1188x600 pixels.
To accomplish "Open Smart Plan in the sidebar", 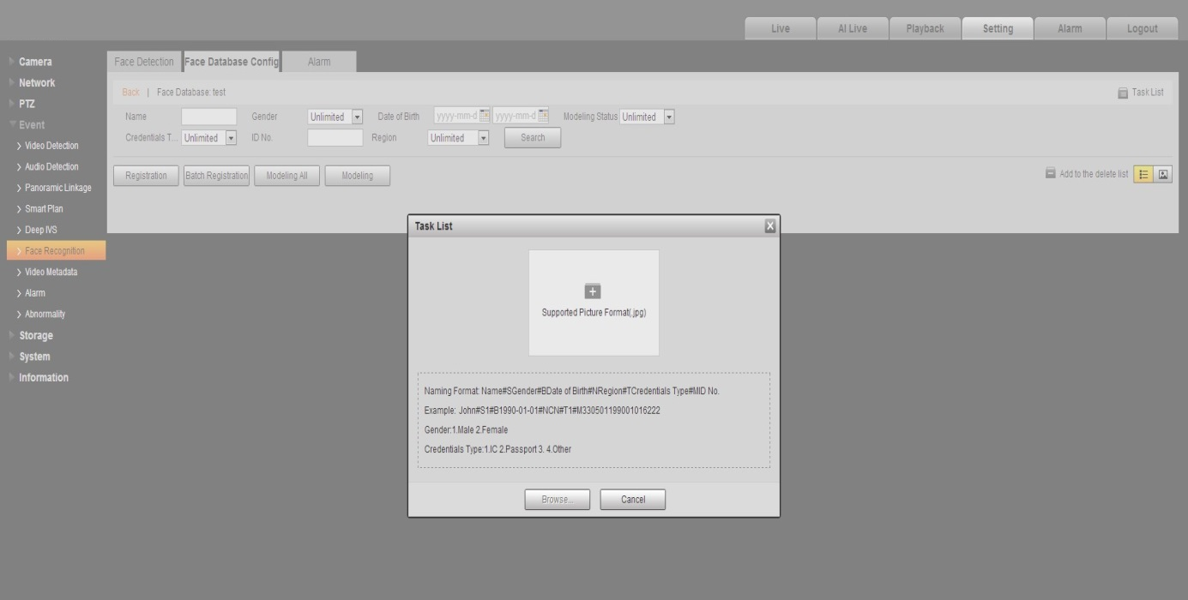I will [x=44, y=209].
